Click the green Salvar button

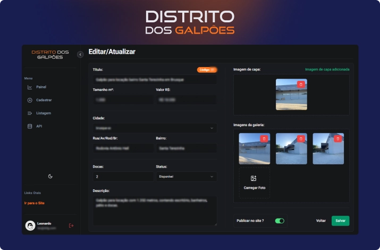tap(341, 221)
